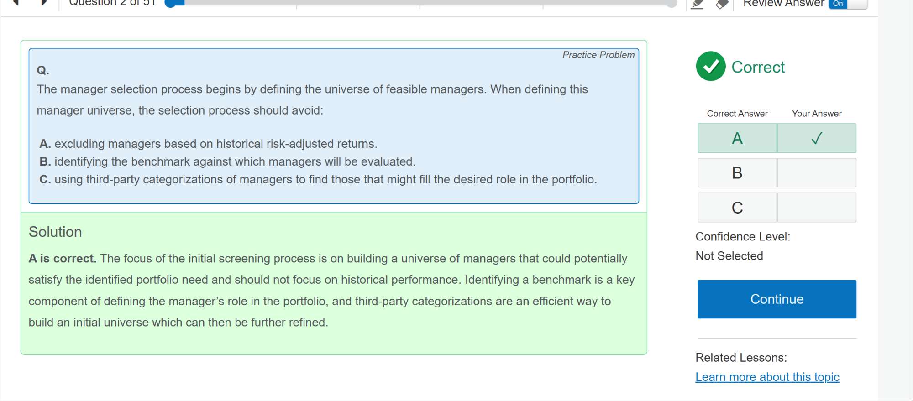Click the checkmark in Your Answer column

[816, 138]
